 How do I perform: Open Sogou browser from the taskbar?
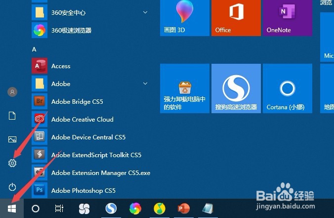point(111,209)
